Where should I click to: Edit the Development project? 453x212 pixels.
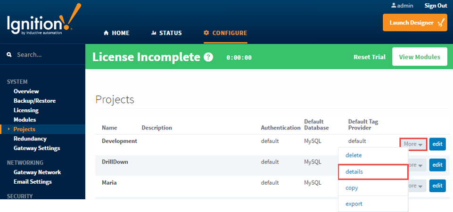tap(437, 144)
